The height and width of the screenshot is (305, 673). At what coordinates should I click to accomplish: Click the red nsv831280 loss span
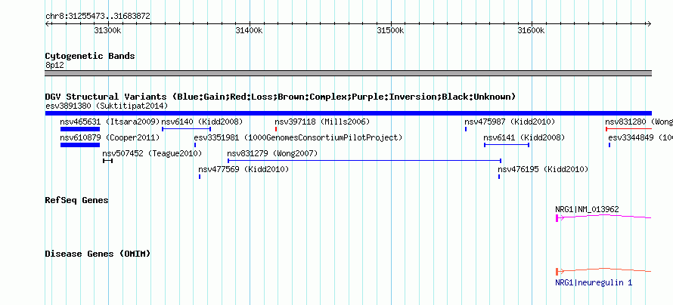[x=628, y=129]
